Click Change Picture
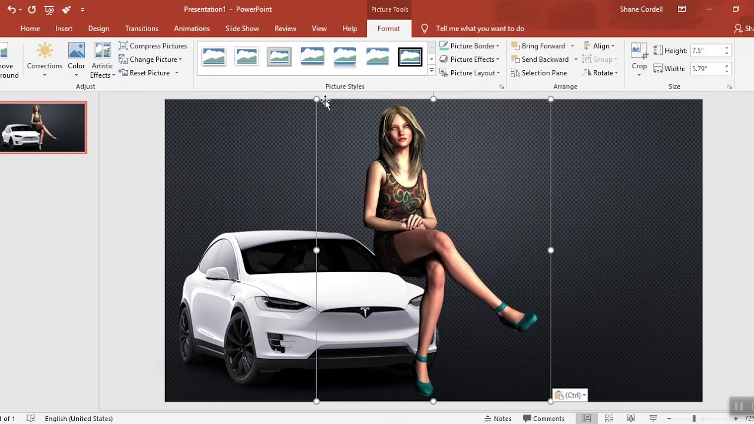 [150, 59]
